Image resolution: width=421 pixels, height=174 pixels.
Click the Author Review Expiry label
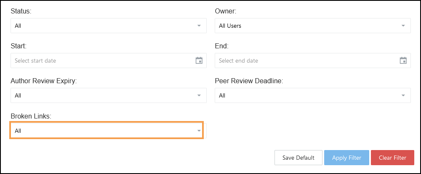point(43,81)
